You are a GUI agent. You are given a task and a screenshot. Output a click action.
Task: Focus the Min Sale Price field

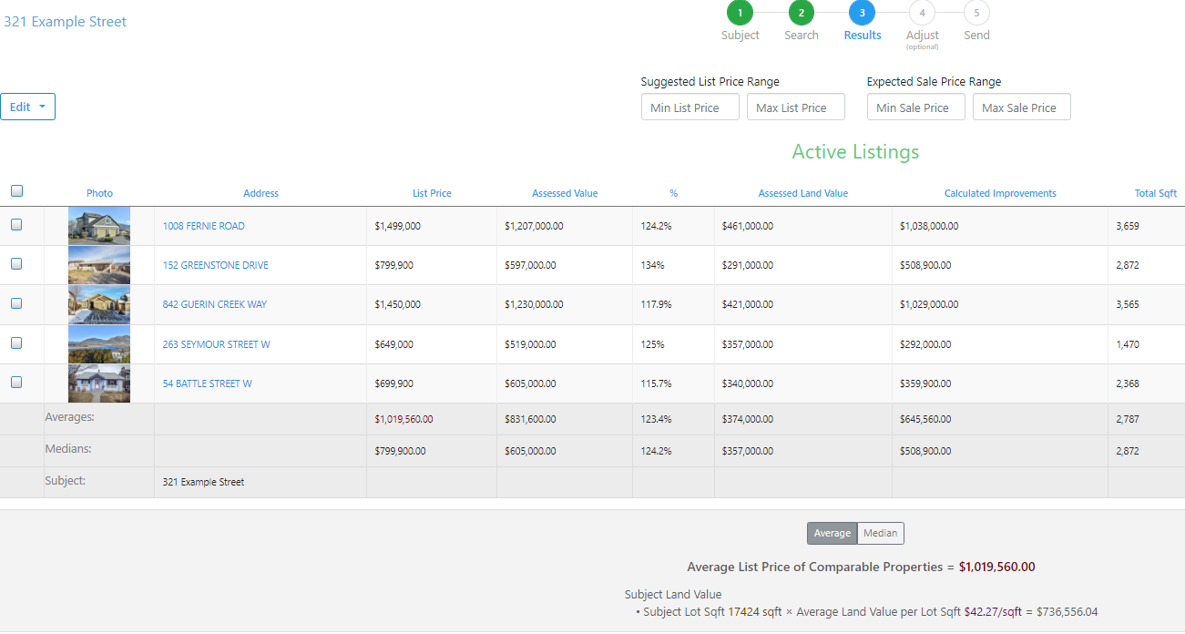click(916, 107)
